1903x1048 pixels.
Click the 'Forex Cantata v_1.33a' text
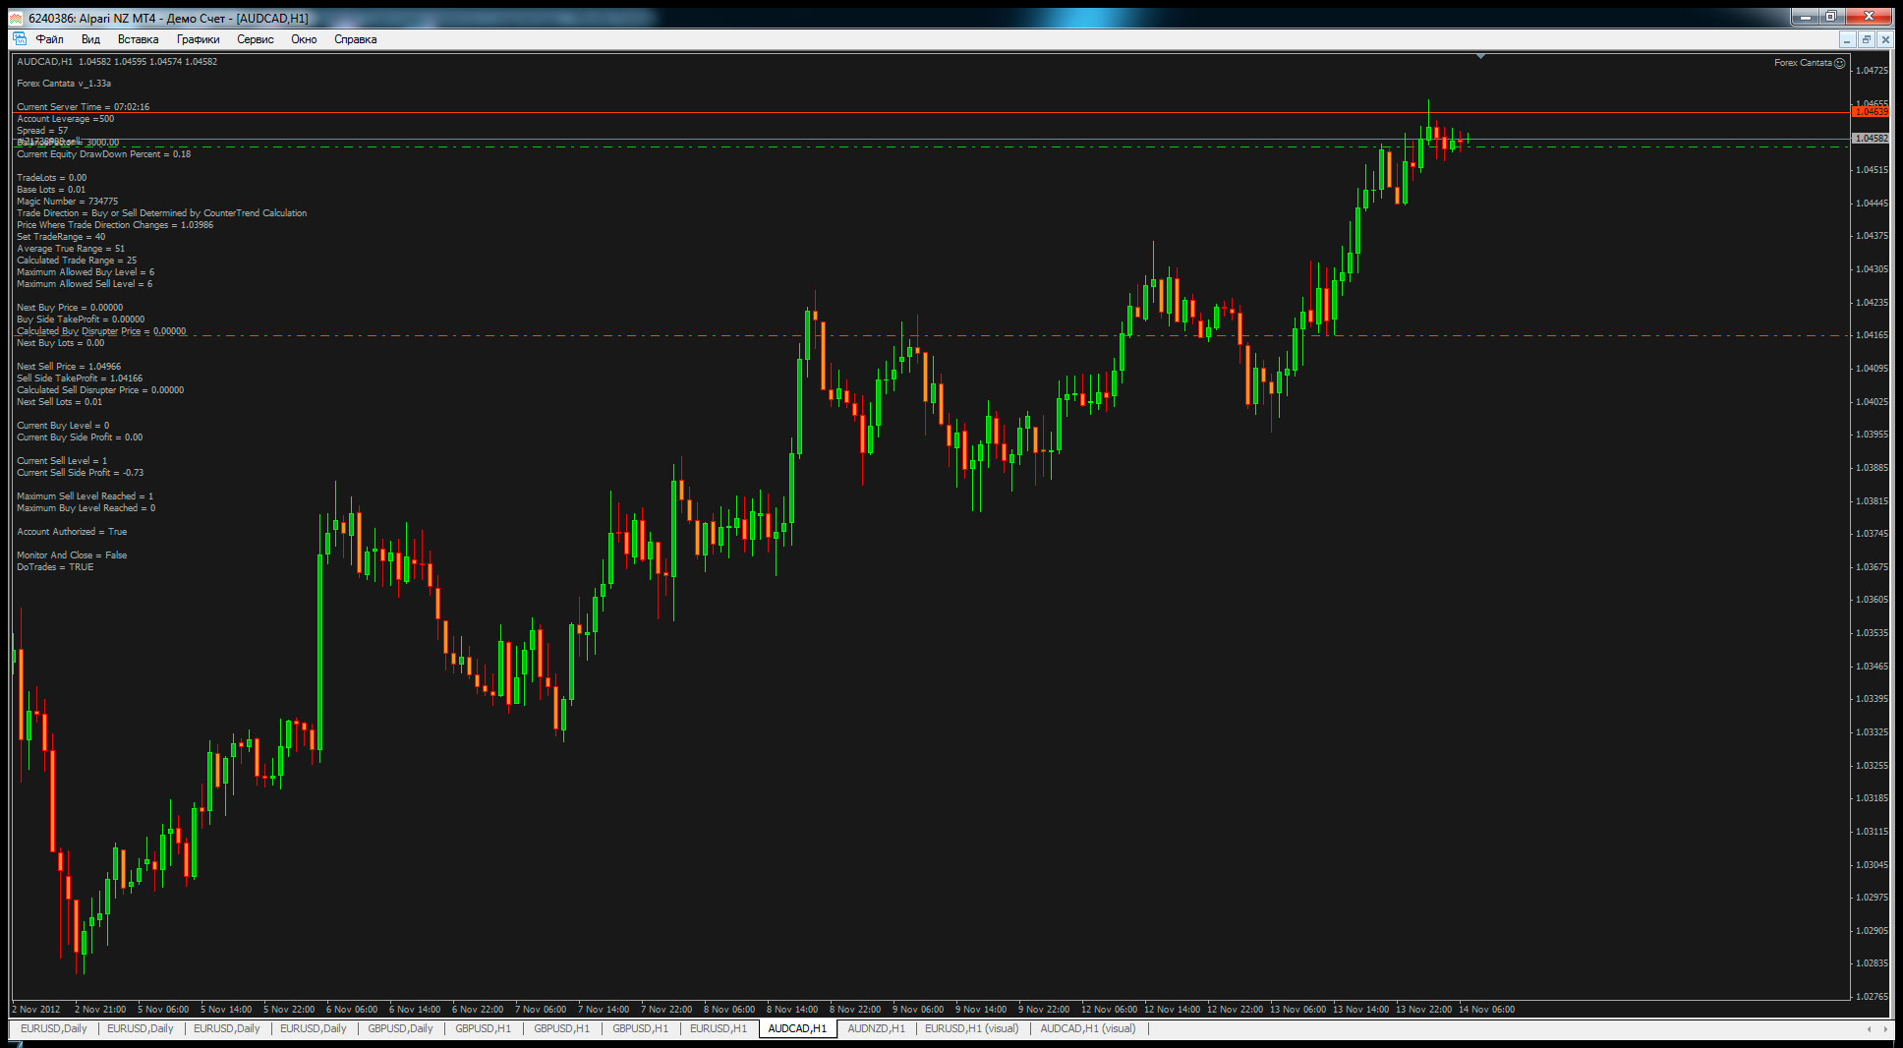(64, 84)
